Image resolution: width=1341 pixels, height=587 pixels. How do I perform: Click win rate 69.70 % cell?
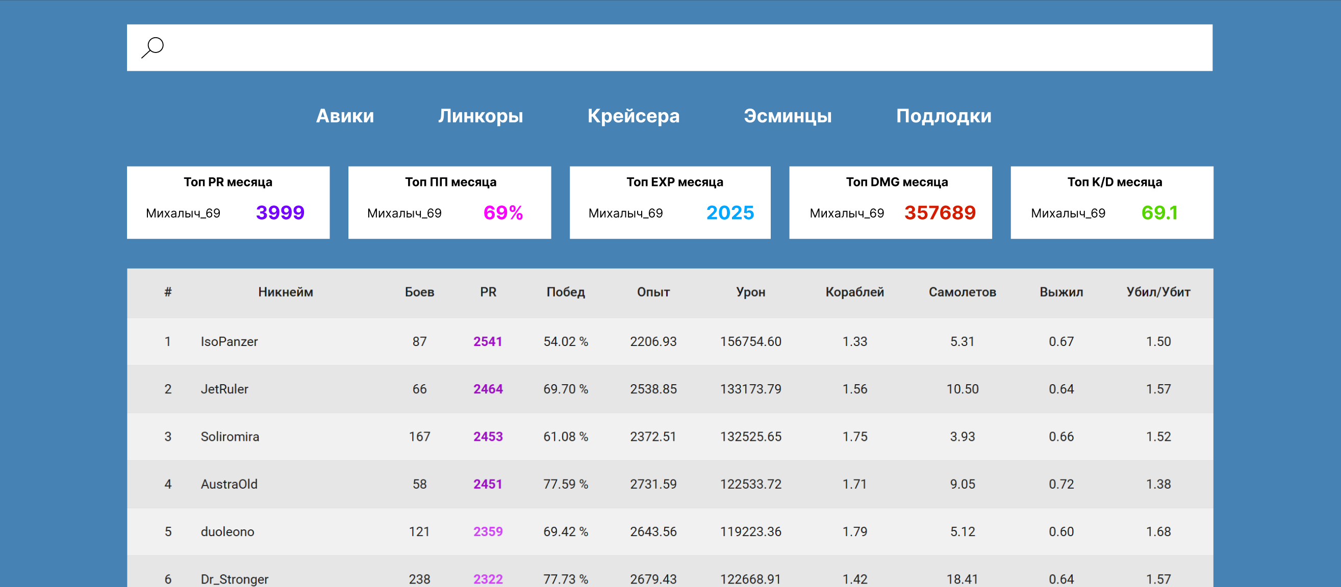566,389
